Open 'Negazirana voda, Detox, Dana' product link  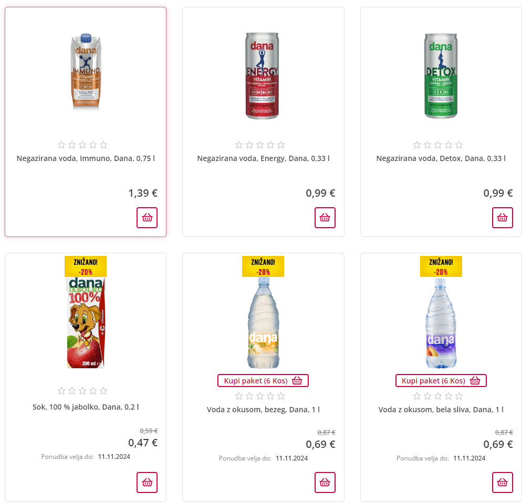tap(441, 158)
